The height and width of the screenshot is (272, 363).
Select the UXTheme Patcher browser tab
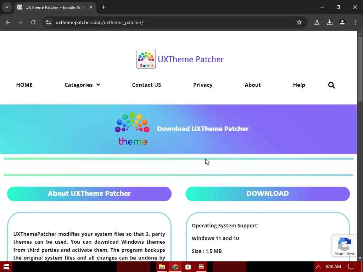[x=55, y=7]
